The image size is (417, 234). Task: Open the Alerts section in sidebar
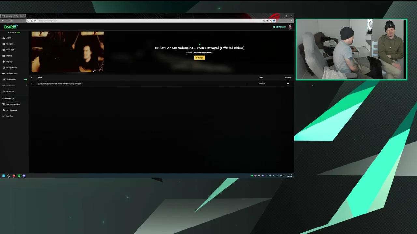coord(9,38)
